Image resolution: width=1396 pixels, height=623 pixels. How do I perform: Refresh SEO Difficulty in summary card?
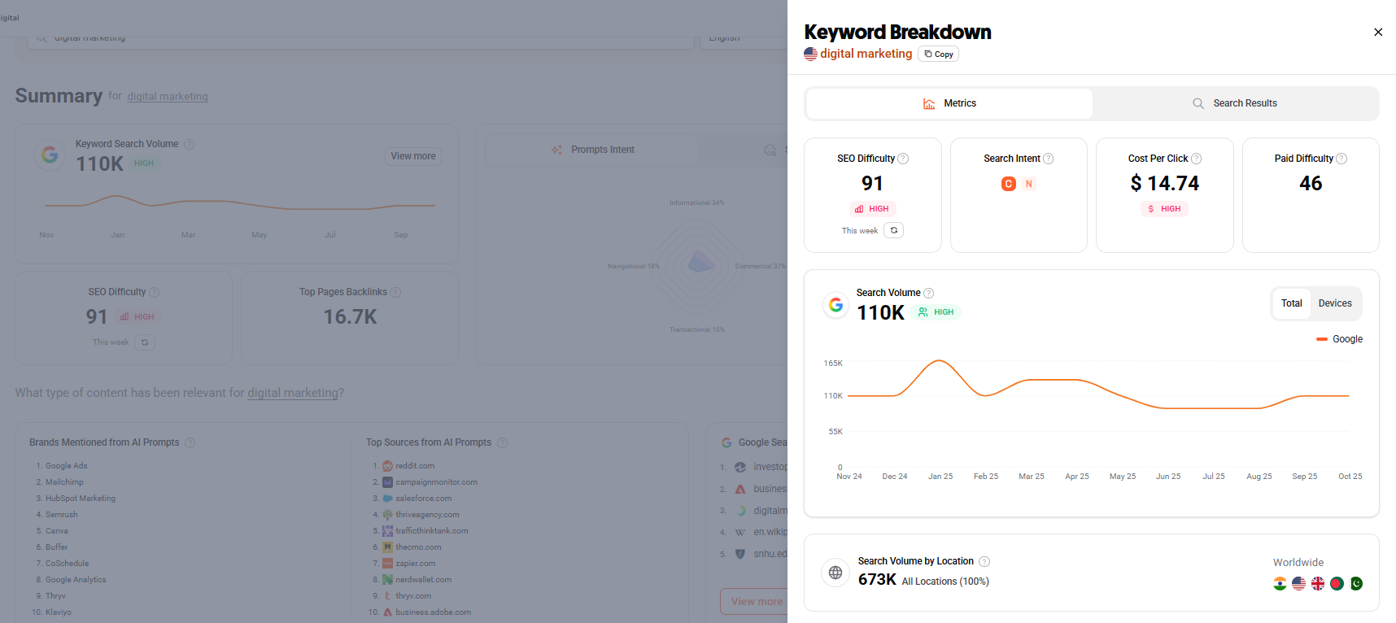click(x=145, y=342)
